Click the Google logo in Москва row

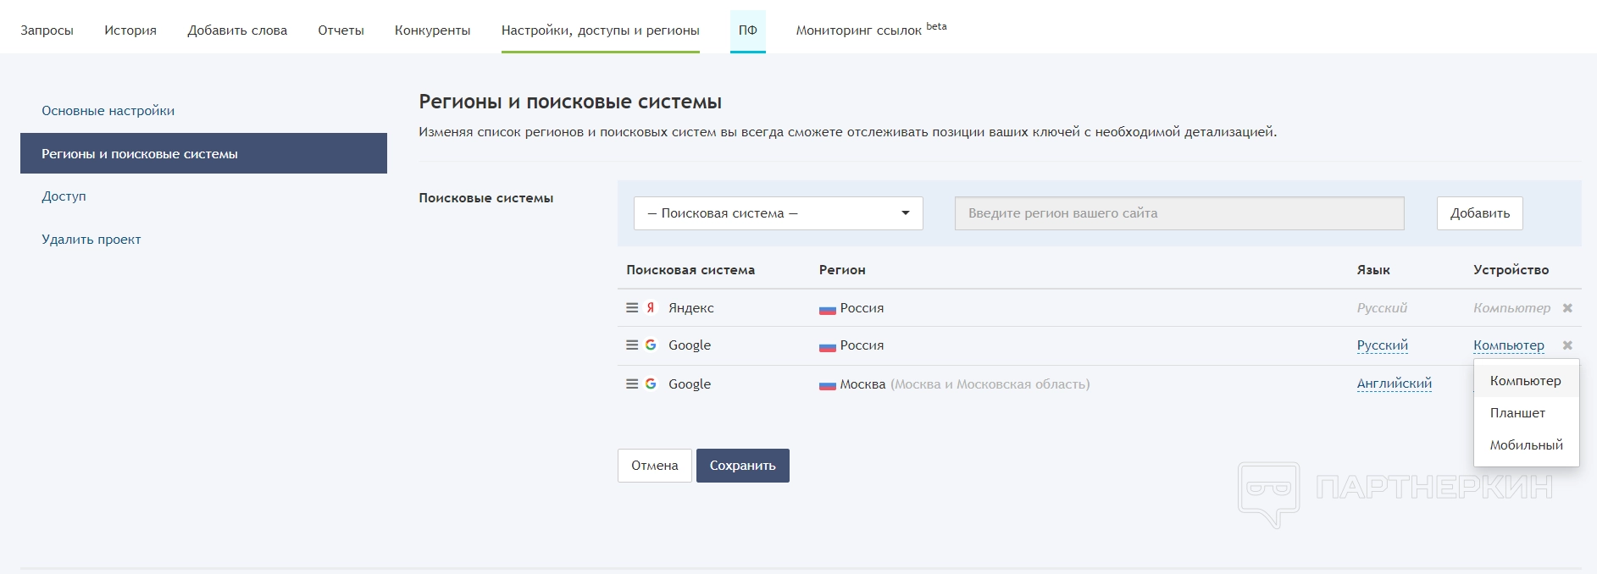(651, 384)
